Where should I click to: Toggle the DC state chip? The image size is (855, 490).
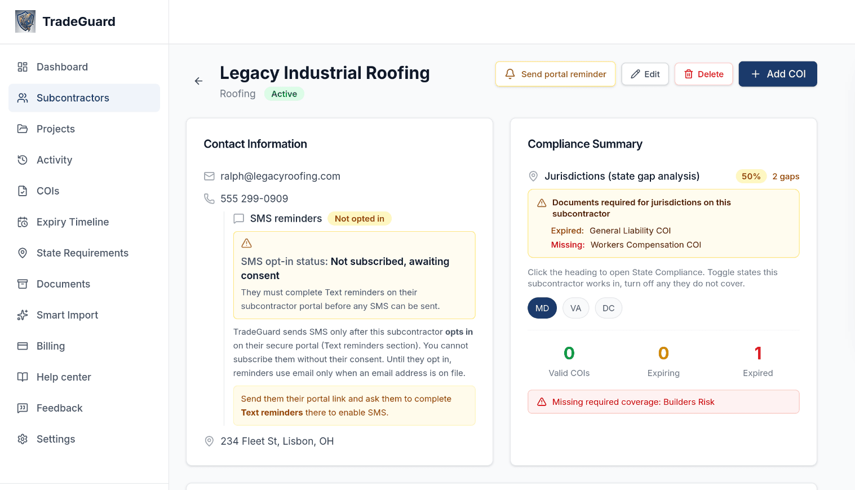click(x=609, y=308)
